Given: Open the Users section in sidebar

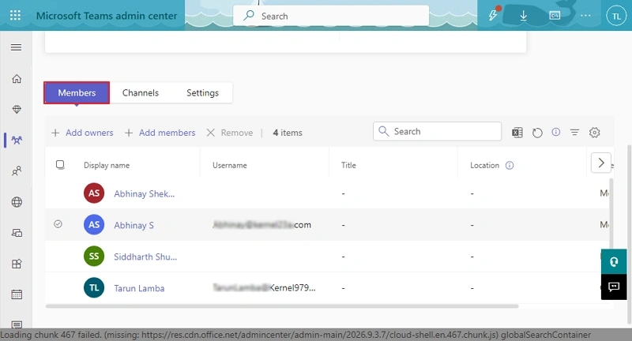Looking at the screenshot, I should (17, 171).
